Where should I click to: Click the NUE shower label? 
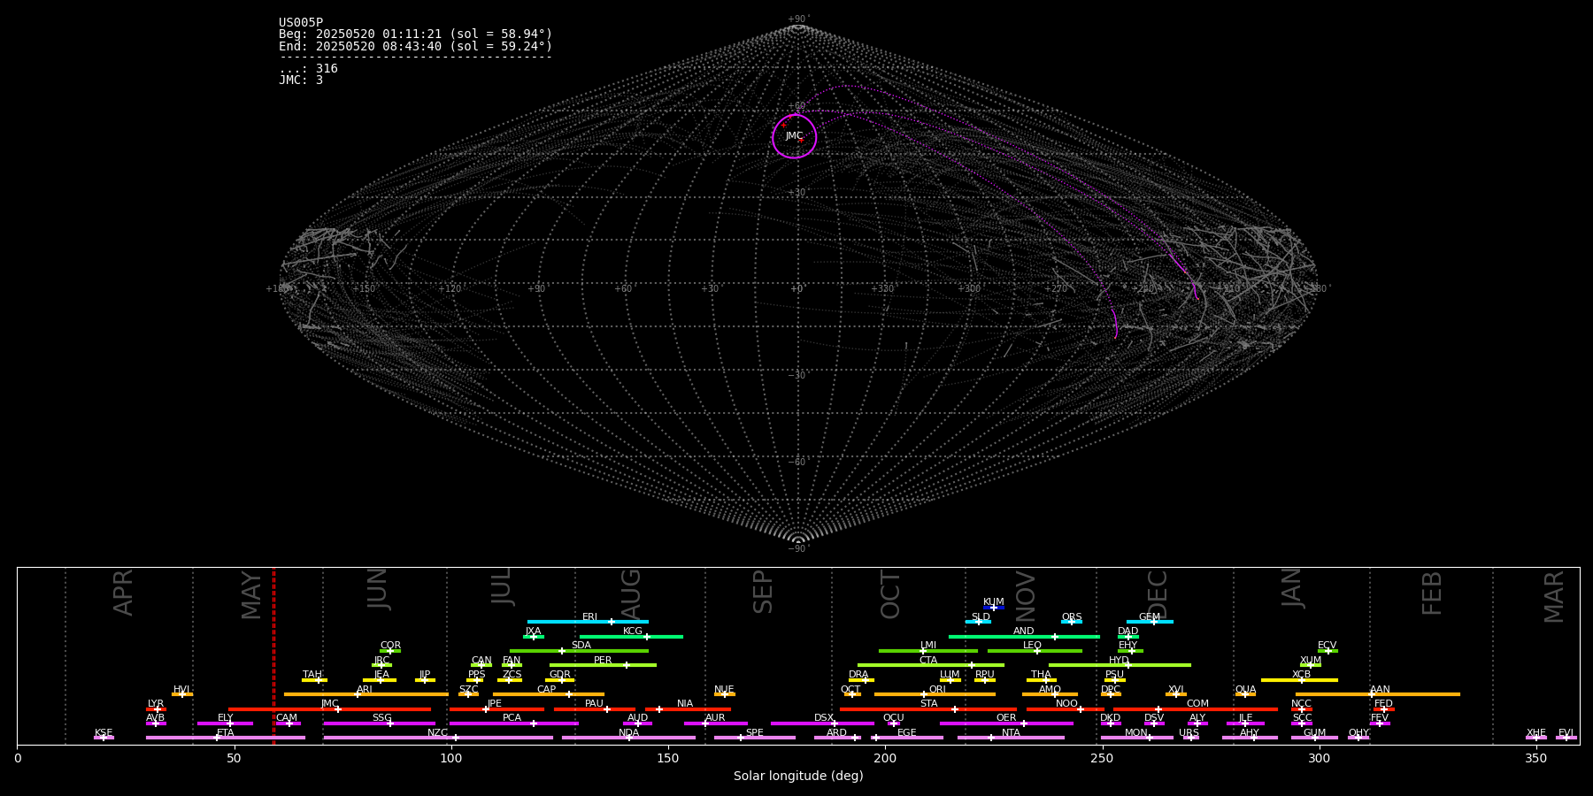click(724, 690)
